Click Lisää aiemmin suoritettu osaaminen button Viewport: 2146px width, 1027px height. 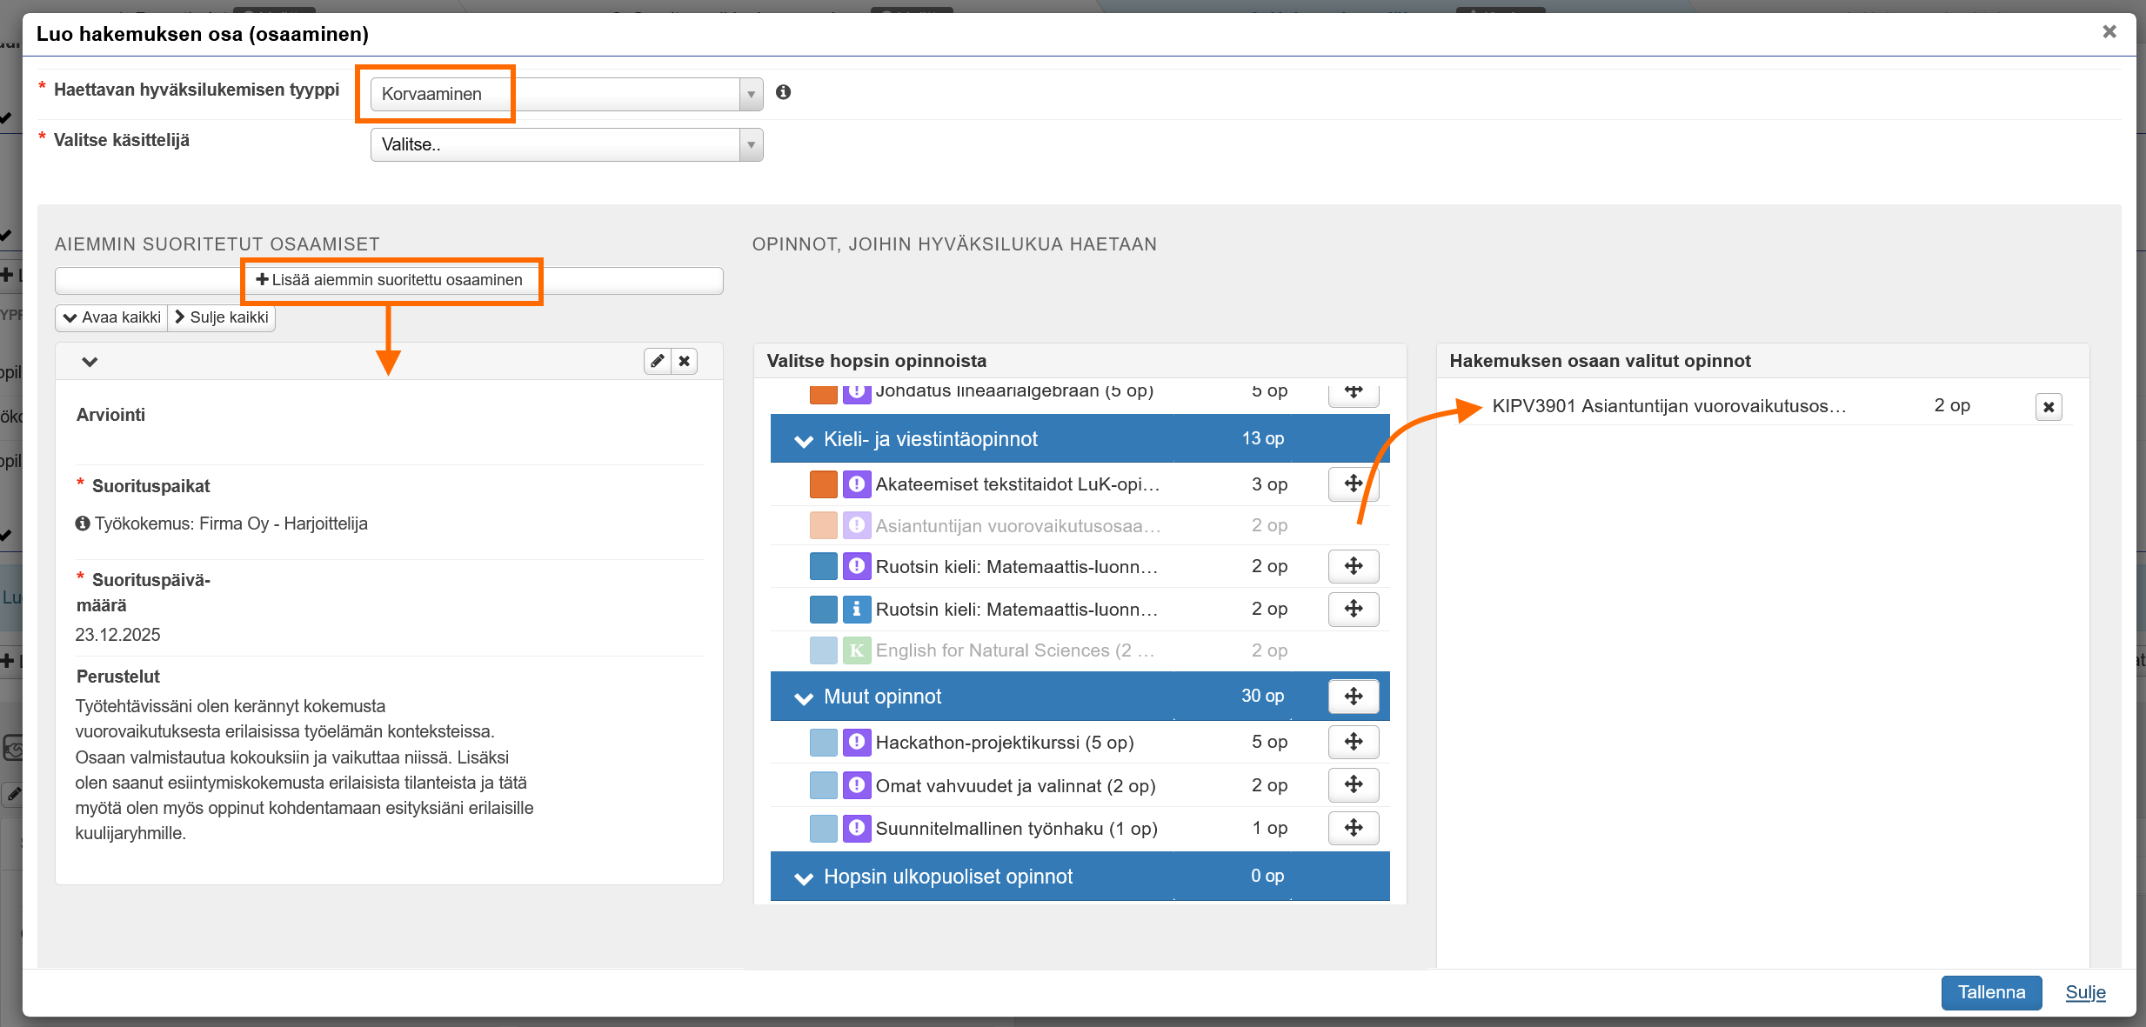coord(389,280)
